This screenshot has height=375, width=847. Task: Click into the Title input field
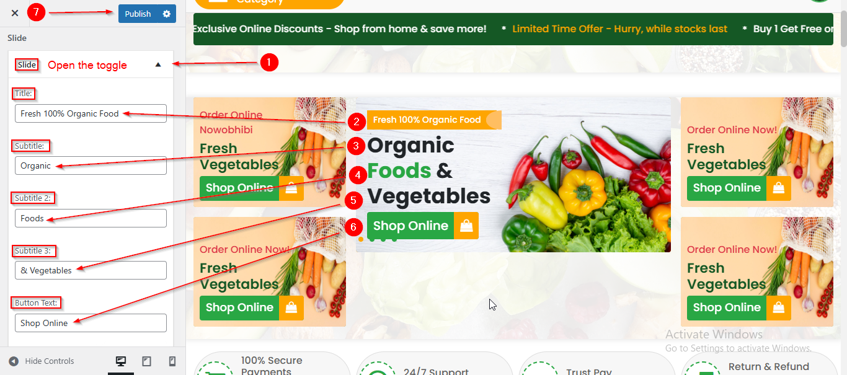tap(91, 113)
